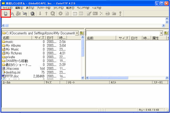
Task: Click the Upload arrow icon
Action: point(46,14)
